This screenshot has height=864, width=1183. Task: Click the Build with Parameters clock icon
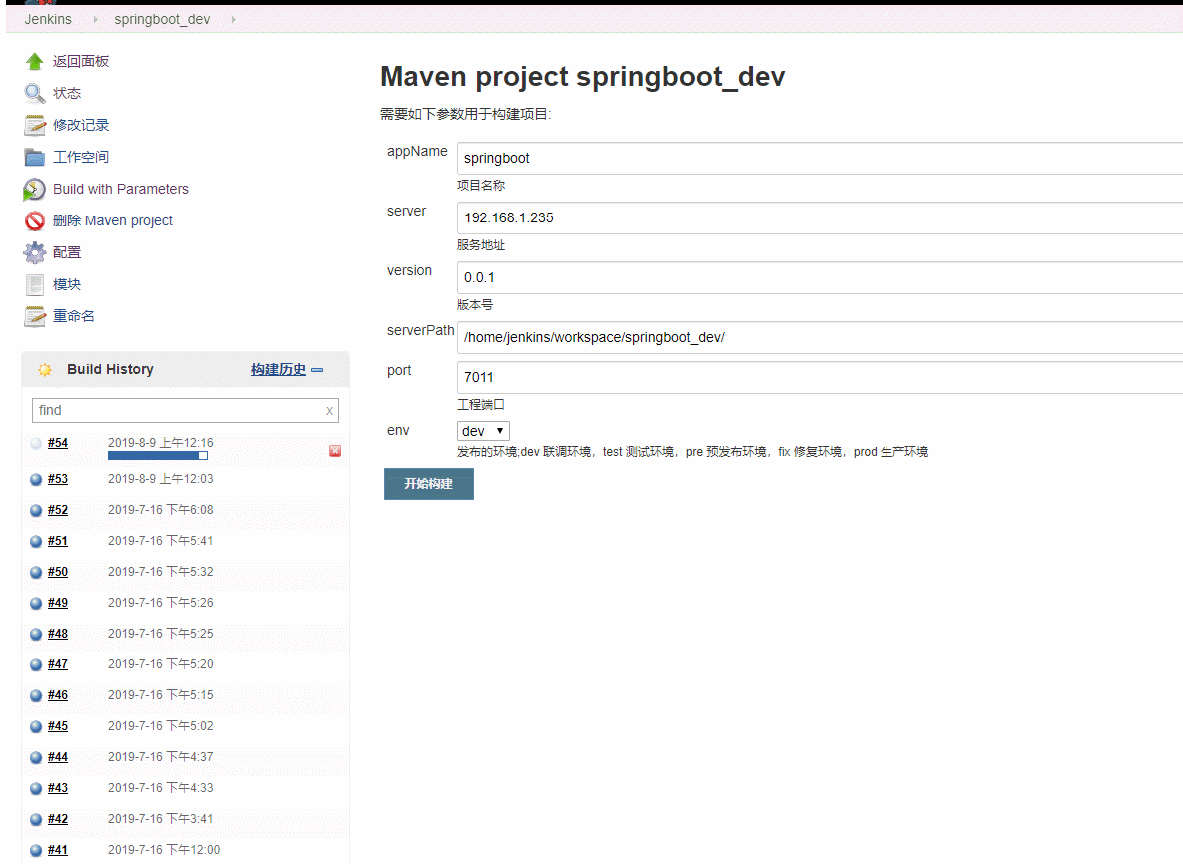click(x=33, y=189)
